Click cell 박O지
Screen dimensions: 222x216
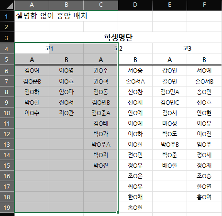[x=100, y=155]
